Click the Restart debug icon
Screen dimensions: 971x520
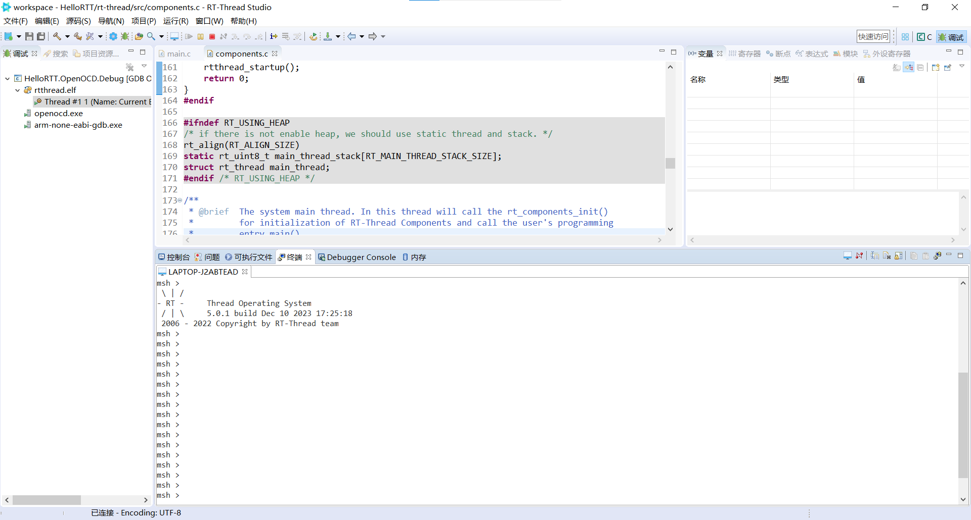314,36
